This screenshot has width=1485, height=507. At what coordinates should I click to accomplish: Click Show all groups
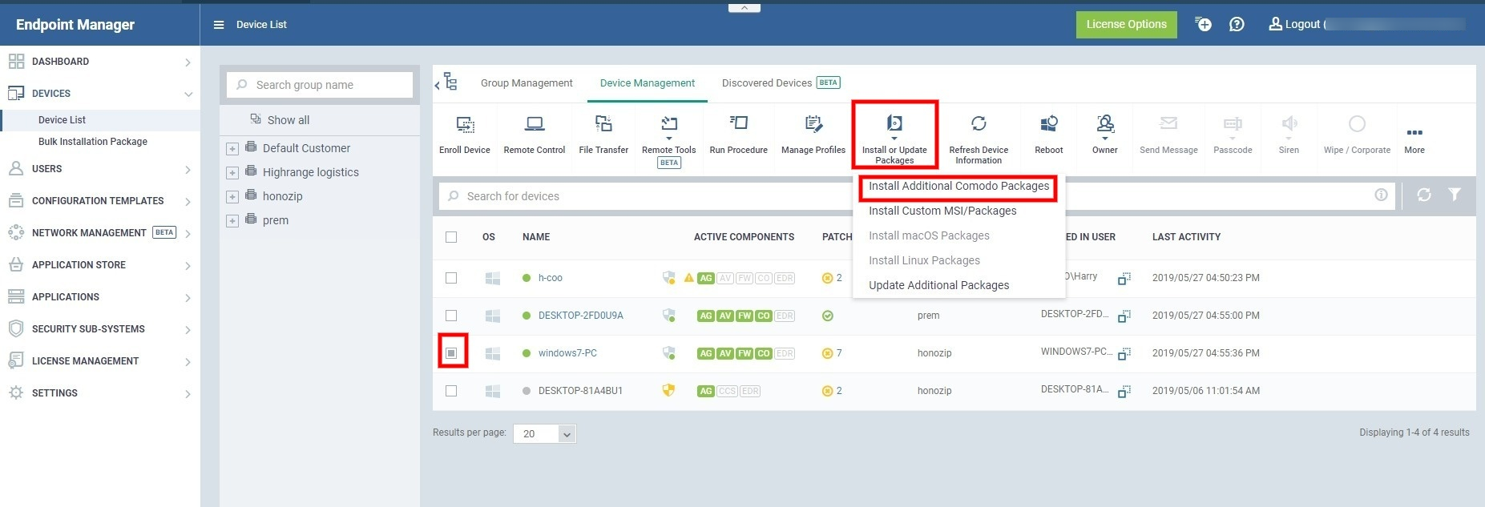tap(288, 120)
